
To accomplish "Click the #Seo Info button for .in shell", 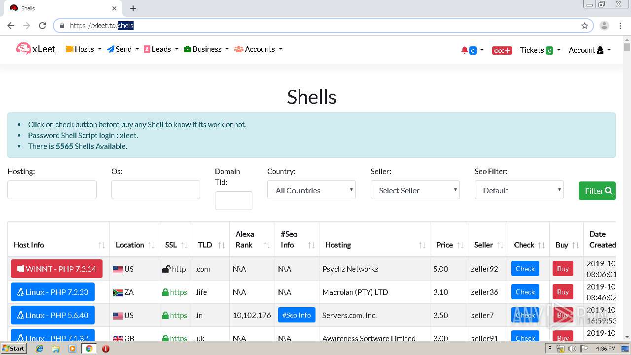I will point(297,315).
